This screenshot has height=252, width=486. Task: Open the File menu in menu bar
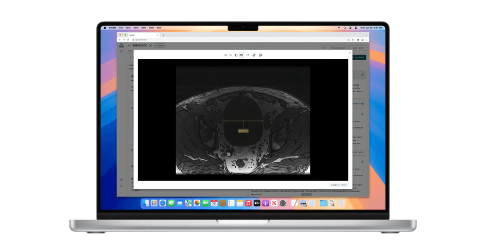coord(121,28)
